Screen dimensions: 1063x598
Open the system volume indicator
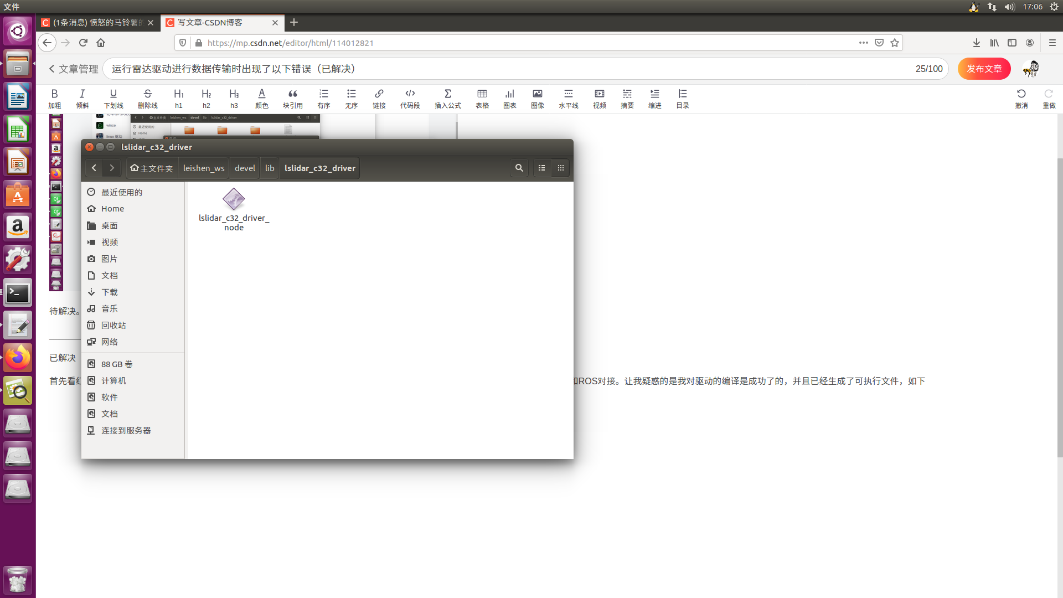pos(1010,7)
